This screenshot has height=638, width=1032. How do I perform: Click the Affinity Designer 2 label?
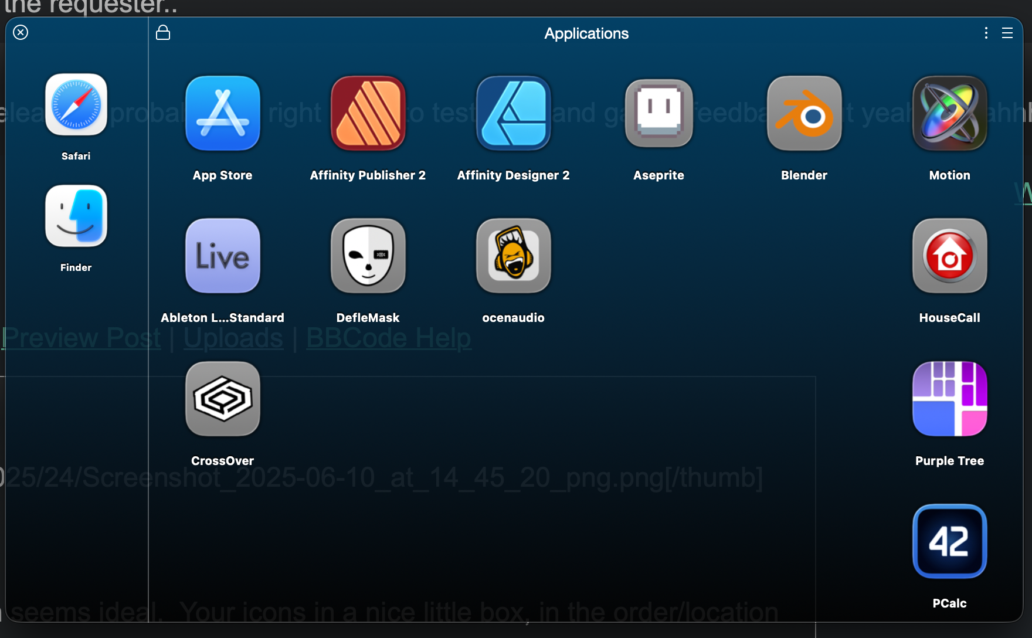514,175
